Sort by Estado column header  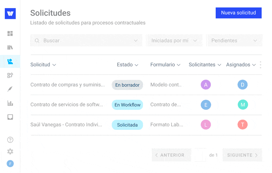pos(128,65)
